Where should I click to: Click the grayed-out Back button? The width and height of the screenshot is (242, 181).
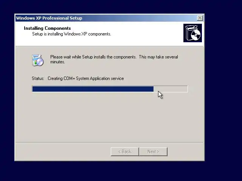125,152
